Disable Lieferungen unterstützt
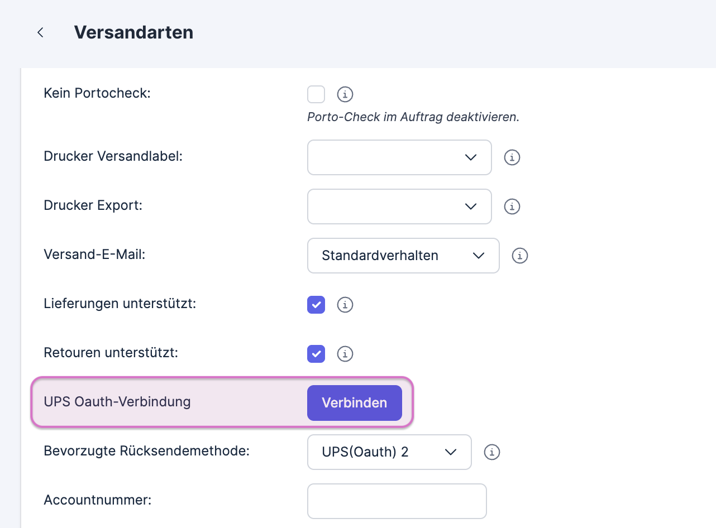Image resolution: width=716 pixels, height=528 pixels. tap(316, 305)
